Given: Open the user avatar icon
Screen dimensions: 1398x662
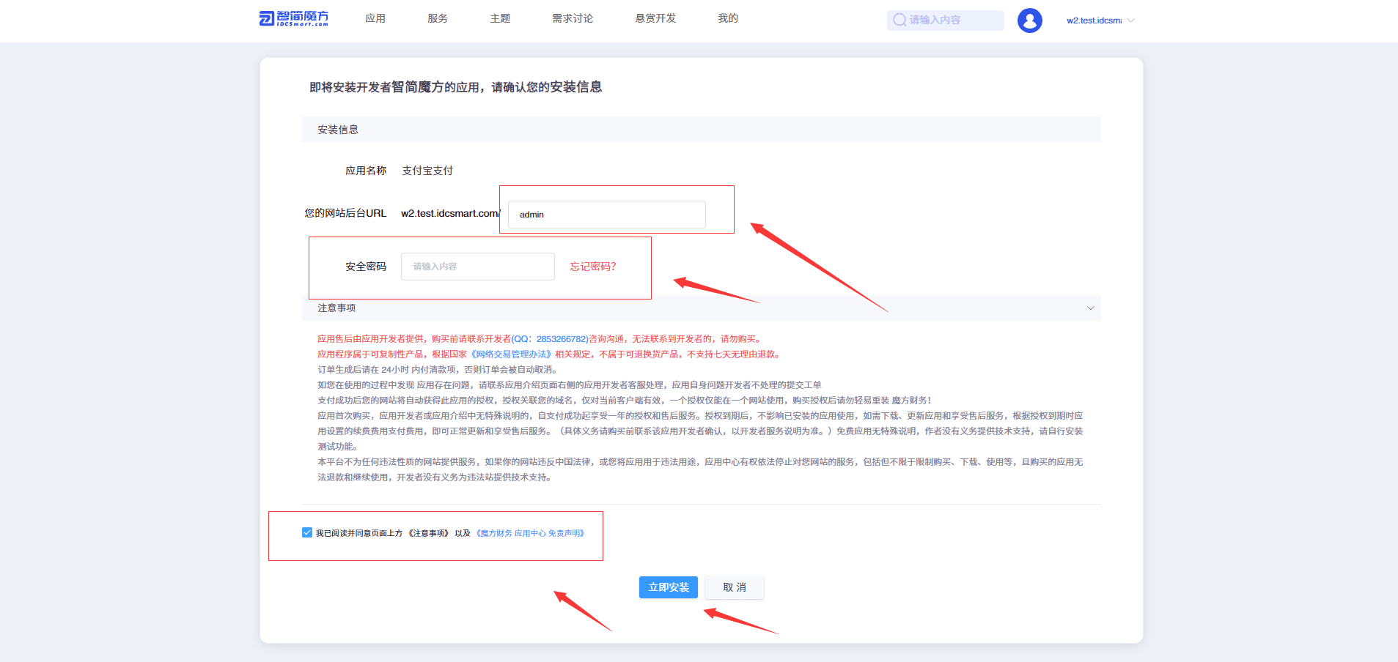Looking at the screenshot, I should pos(1029,20).
